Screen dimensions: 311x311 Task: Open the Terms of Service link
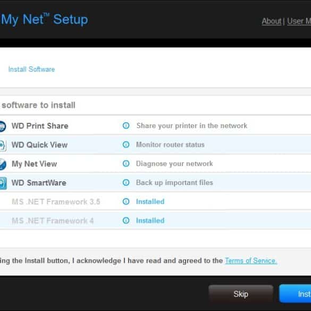coord(251,260)
